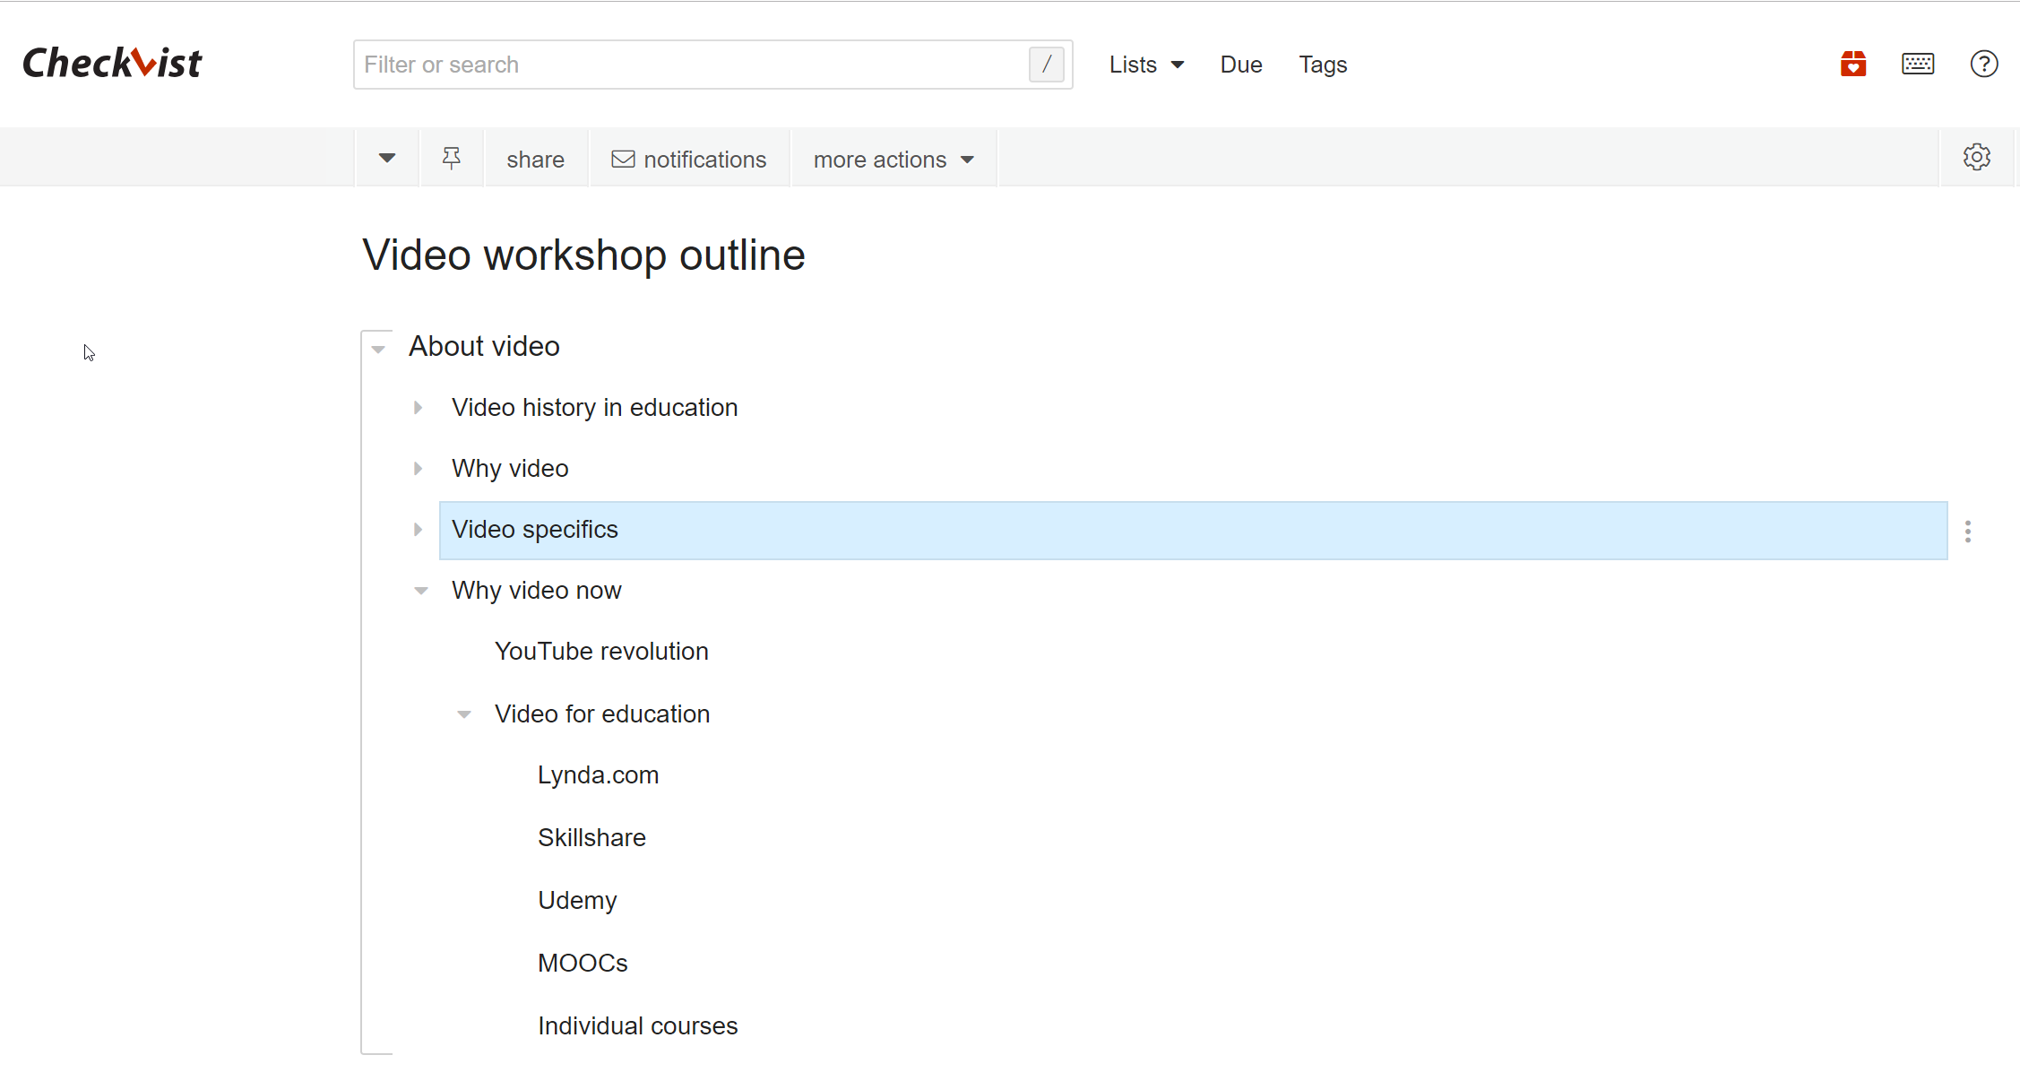Select the Udemy item
This screenshot has height=1081, width=2020.
[577, 901]
